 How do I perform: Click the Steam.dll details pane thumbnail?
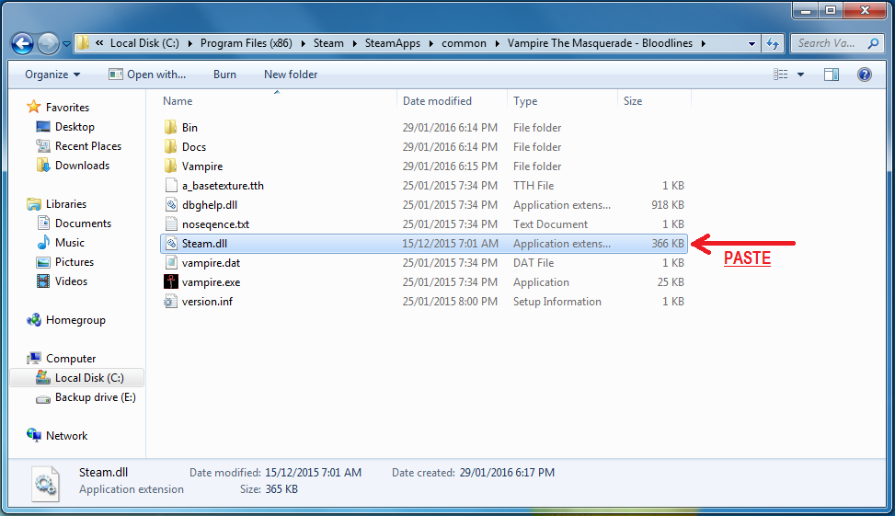pyautogui.click(x=45, y=484)
